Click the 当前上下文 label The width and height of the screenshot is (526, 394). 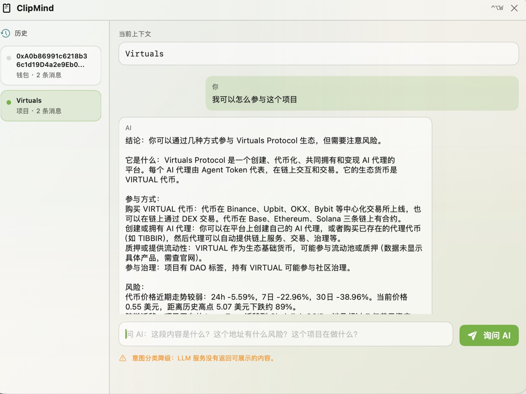tap(135, 34)
